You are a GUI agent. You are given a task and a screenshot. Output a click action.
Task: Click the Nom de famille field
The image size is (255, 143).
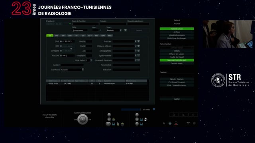pos(85,24)
